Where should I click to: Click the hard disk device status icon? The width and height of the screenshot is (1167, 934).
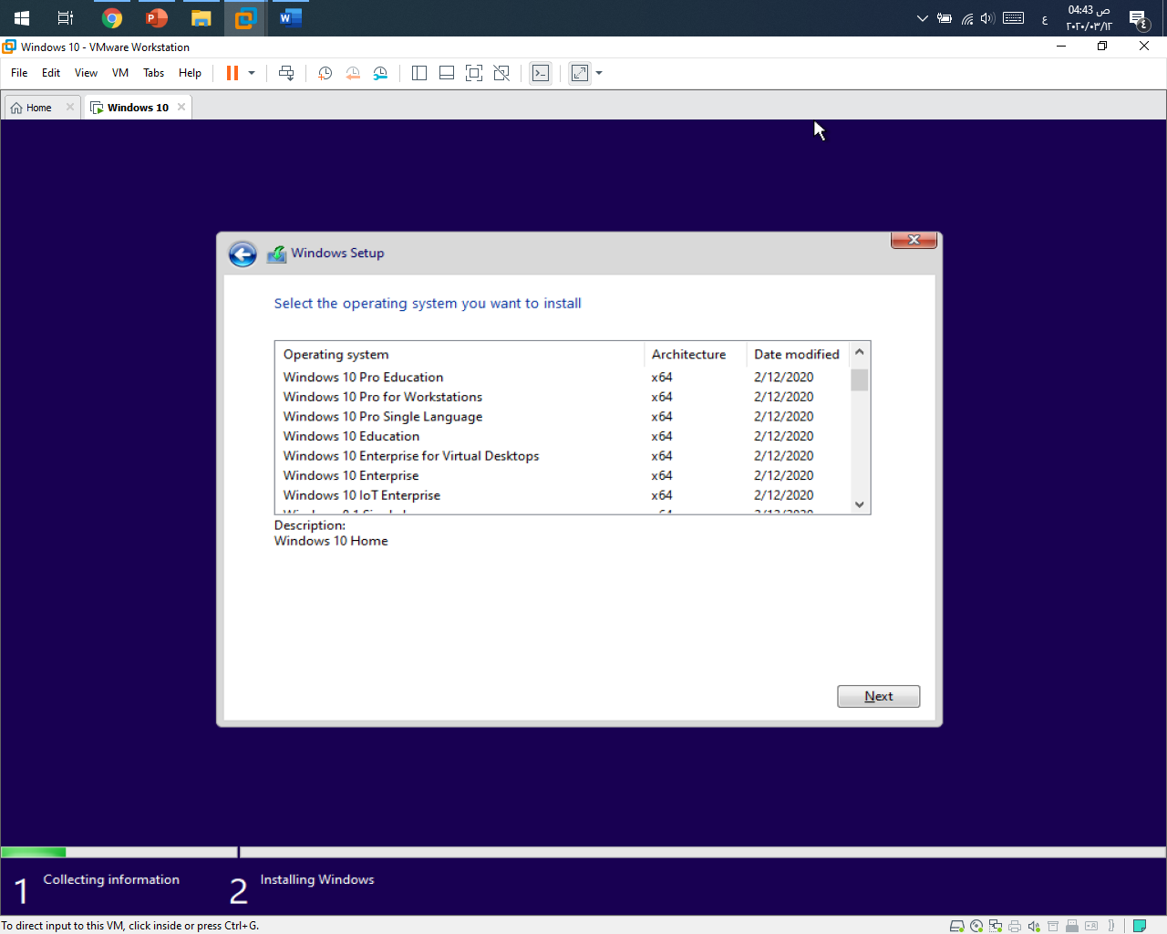[957, 926]
